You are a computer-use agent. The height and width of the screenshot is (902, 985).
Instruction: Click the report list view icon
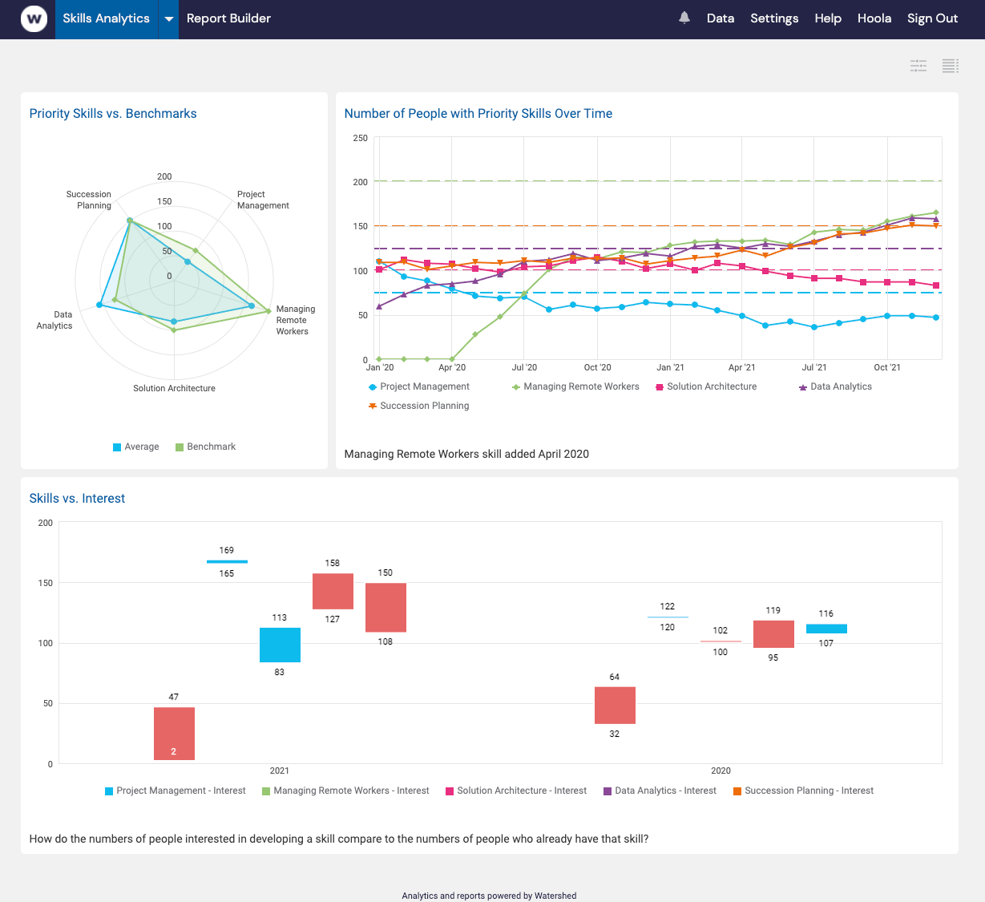tap(951, 66)
